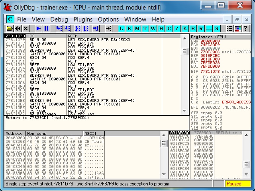Click the Hex dump column header
Viewport: 255px width, 191px height.
coord(55,133)
